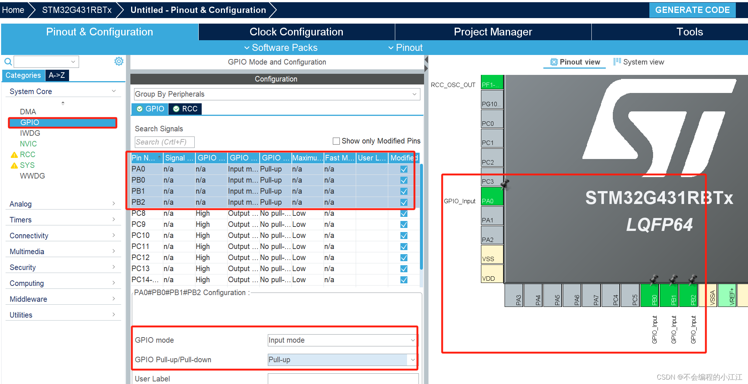Click the User Label input field
The width and height of the screenshot is (748, 384).
[x=343, y=378]
